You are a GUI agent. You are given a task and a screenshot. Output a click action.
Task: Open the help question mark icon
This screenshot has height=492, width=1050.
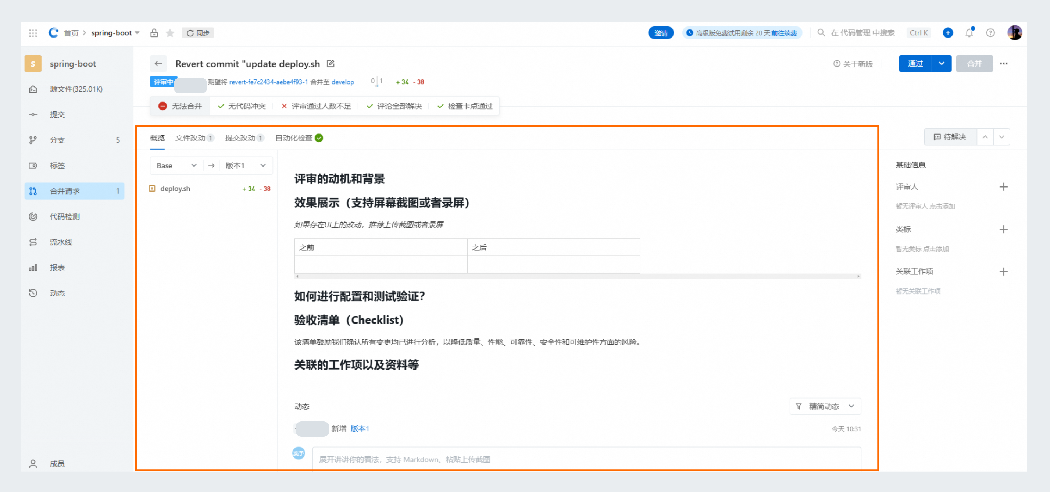pos(990,33)
